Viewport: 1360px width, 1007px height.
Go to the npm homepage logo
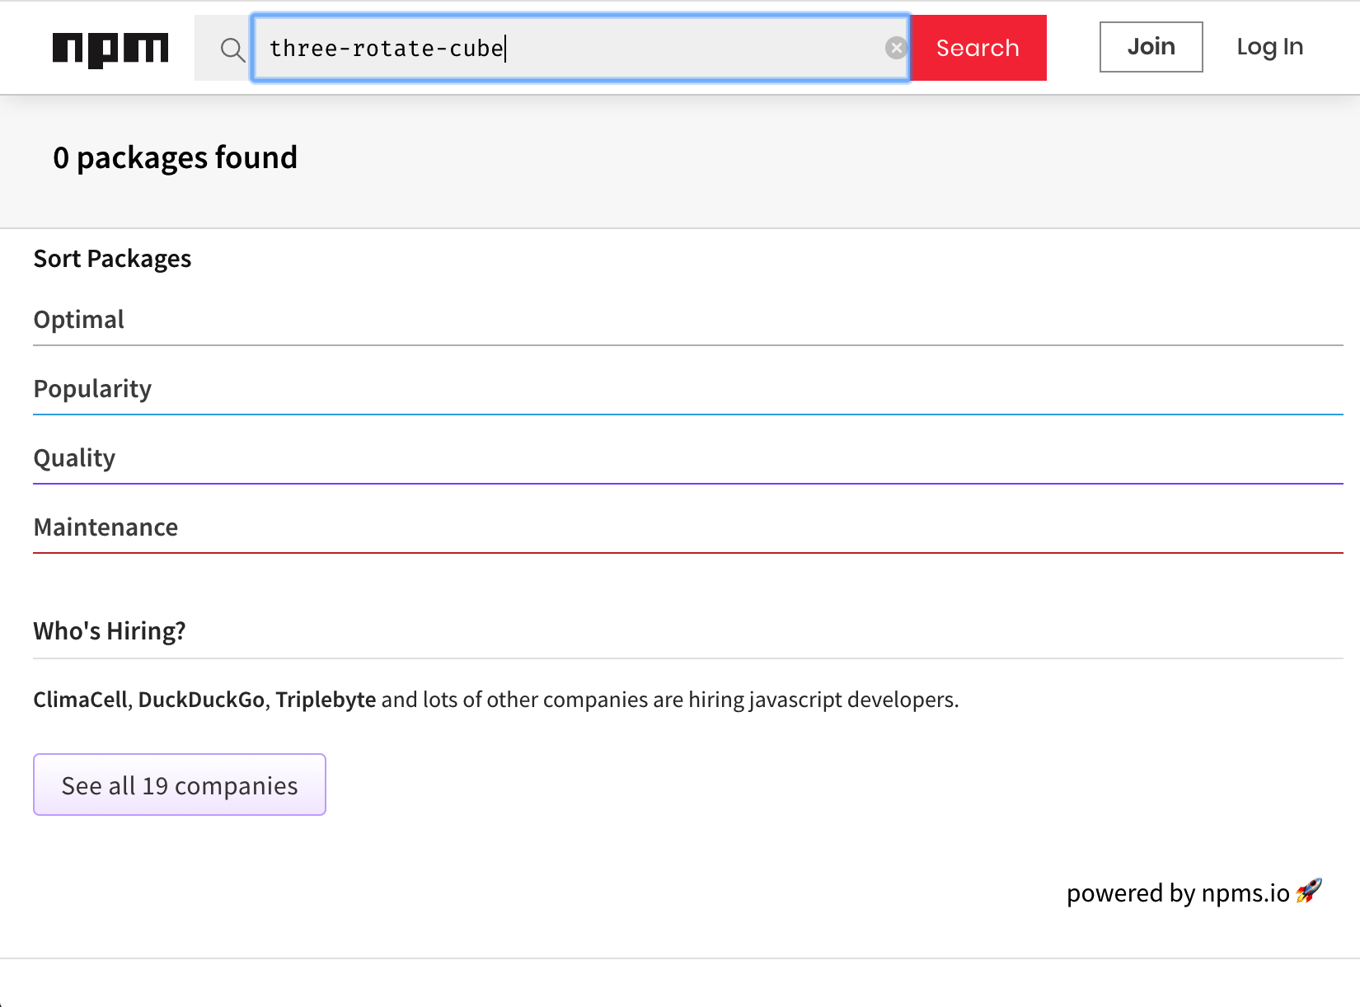pos(110,49)
